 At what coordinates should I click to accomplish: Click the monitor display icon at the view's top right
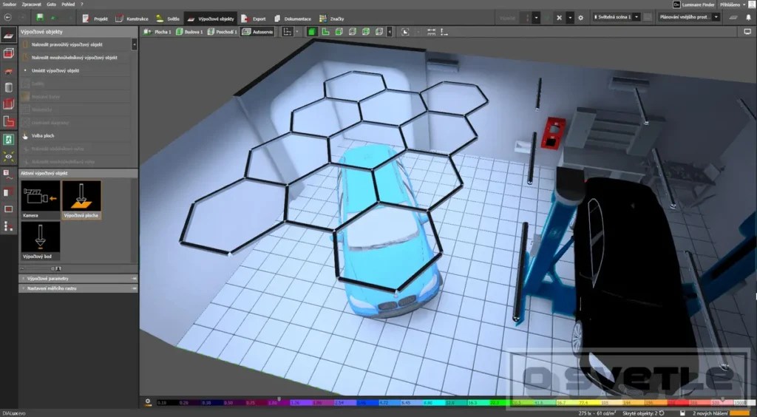(747, 32)
